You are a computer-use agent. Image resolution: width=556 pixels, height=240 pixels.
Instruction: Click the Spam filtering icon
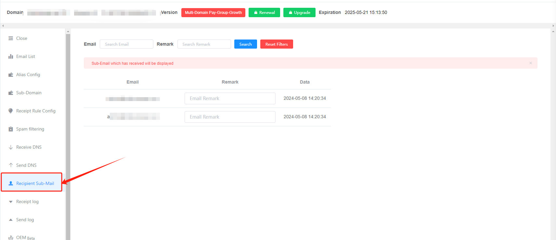11,129
